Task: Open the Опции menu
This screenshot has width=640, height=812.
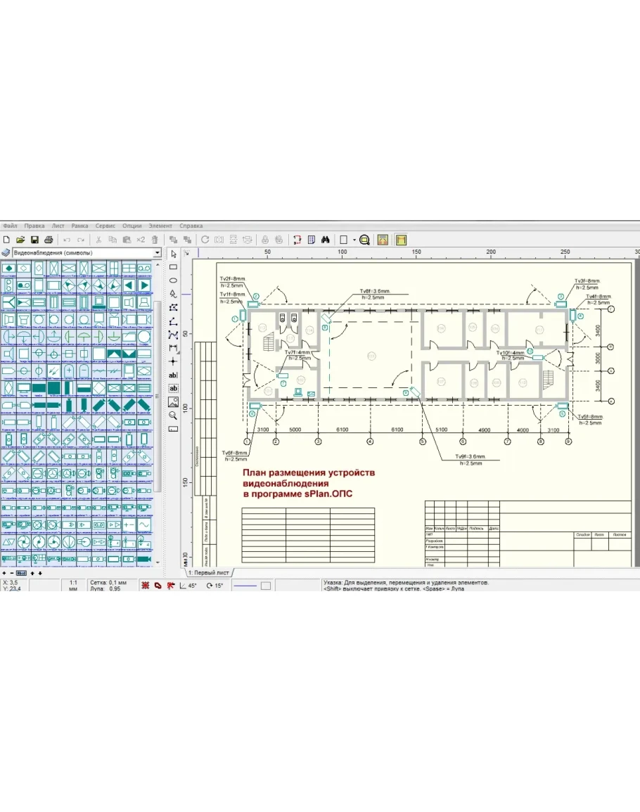Action: pos(132,226)
